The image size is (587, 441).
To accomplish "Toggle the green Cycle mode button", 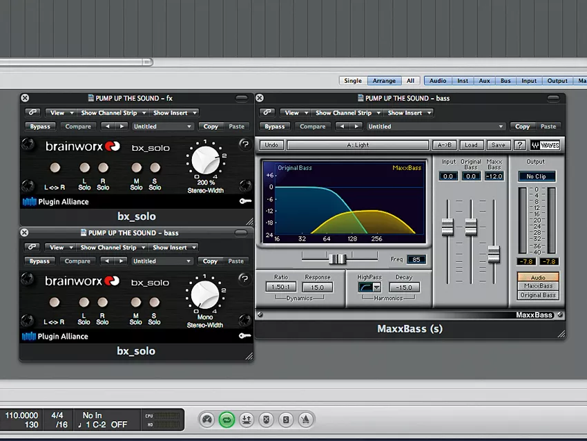I will click(226, 420).
